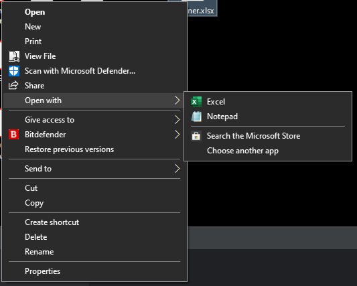The width and height of the screenshot is (357, 286).
Task: Open the file with Excel
Action: click(x=268, y=102)
